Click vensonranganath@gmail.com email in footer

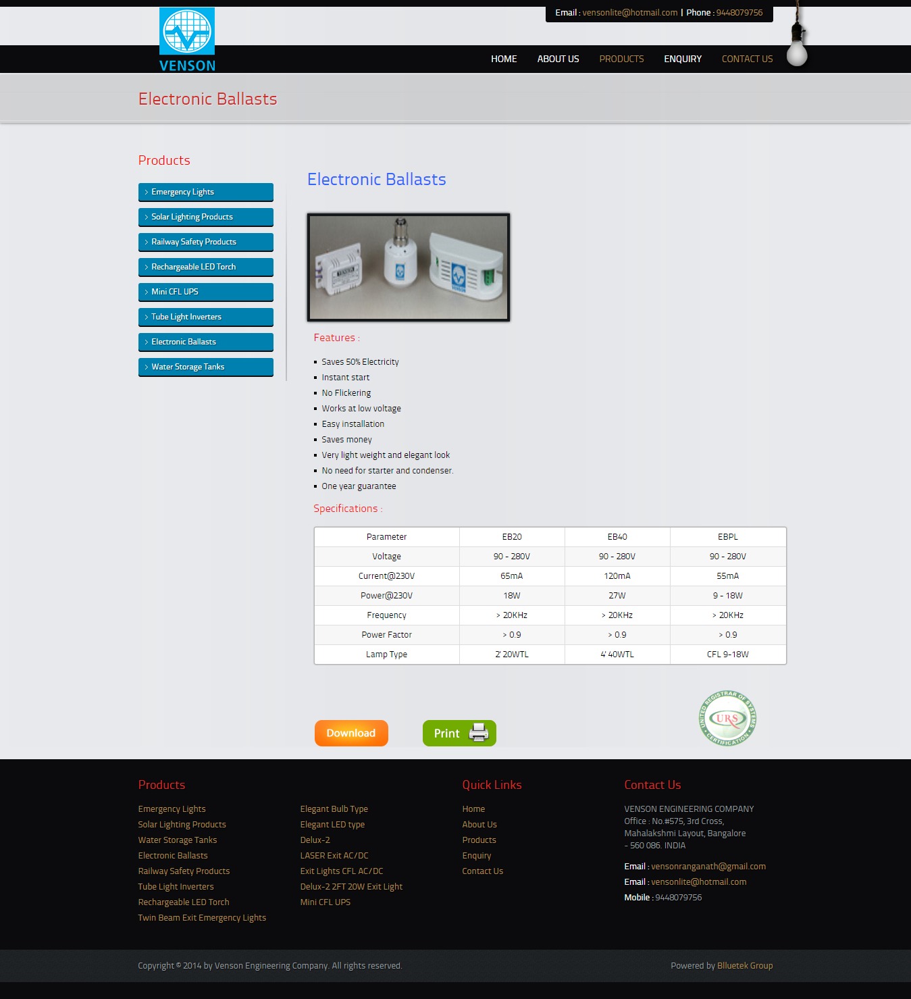pos(708,866)
